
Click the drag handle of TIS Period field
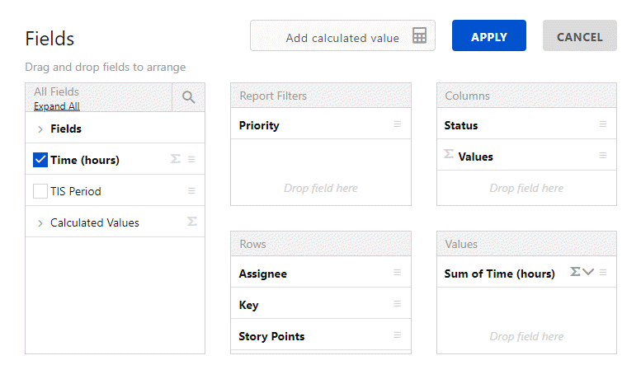[191, 190]
